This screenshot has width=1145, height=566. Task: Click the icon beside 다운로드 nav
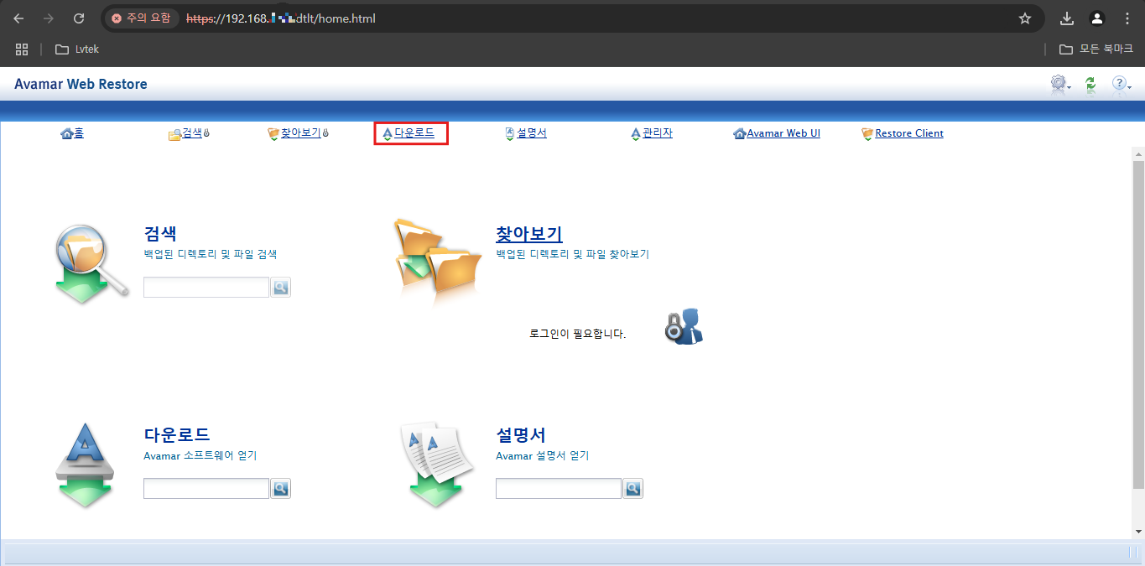(x=388, y=134)
